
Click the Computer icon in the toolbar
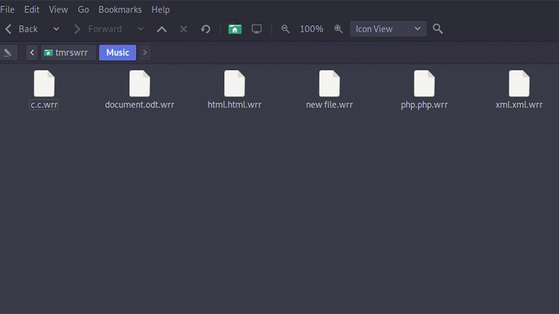click(256, 29)
